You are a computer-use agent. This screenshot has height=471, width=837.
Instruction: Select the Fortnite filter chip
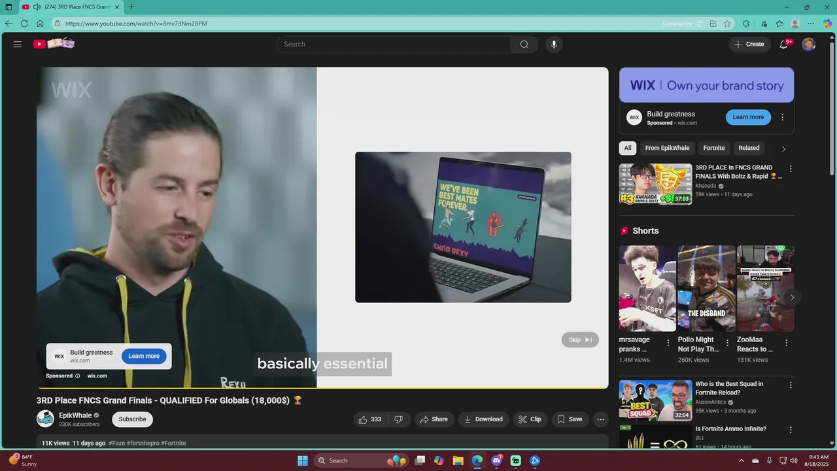click(x=713, y=148)
